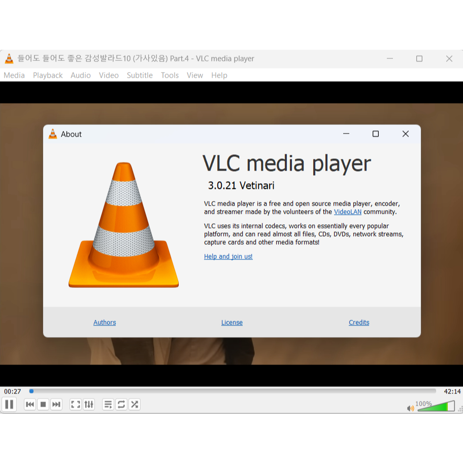Image resolution: width=463 pixels, height=463 pixels.
Task: Stop the playback
Action: coord(43,405)
